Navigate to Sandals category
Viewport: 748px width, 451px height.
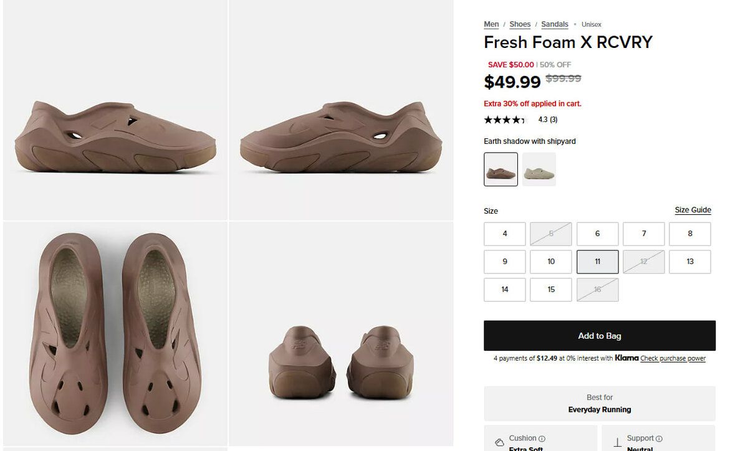click(x=555, y=24)
